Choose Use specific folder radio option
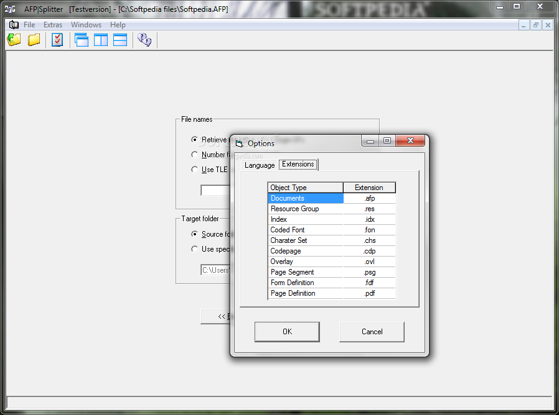 (x=194, y=249)
